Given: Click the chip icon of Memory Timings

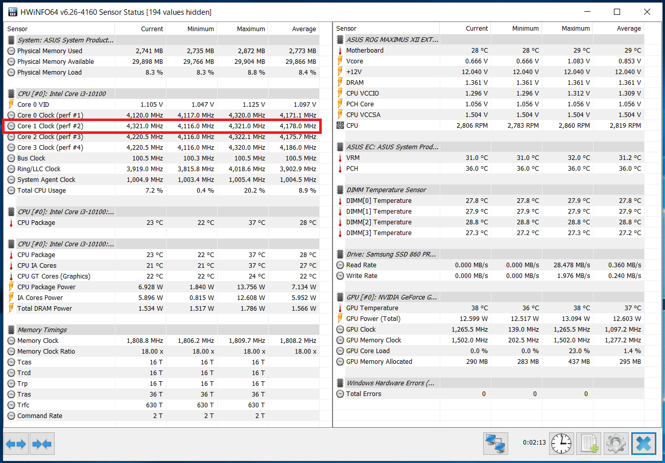Looking at the screenshot, I should 11,330.
